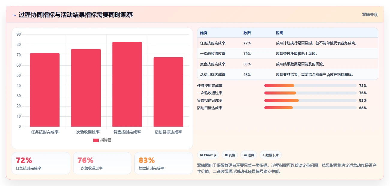The height and width of the screenshot is (186, 390).
Task: Click the 任务按时完成率 progress row label
Action: click(210, 85)
